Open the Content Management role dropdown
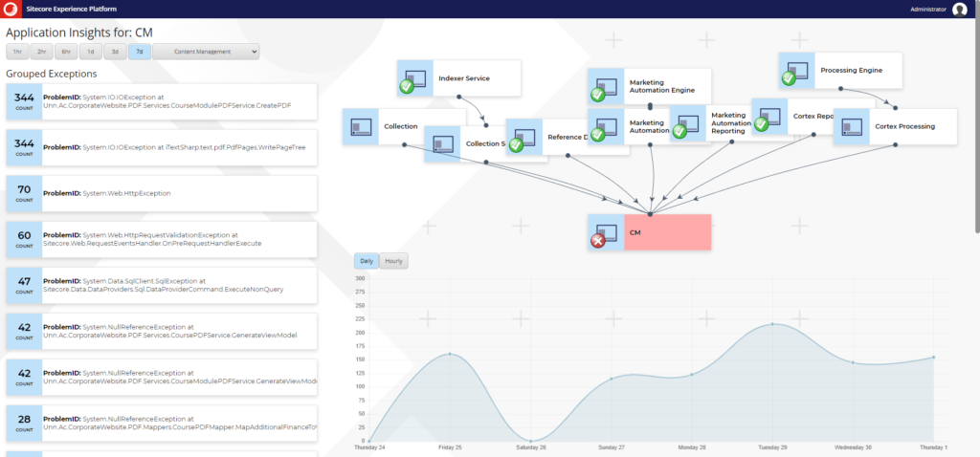The height and width of the screenshot is (457, 980). (x=206, y=52)
